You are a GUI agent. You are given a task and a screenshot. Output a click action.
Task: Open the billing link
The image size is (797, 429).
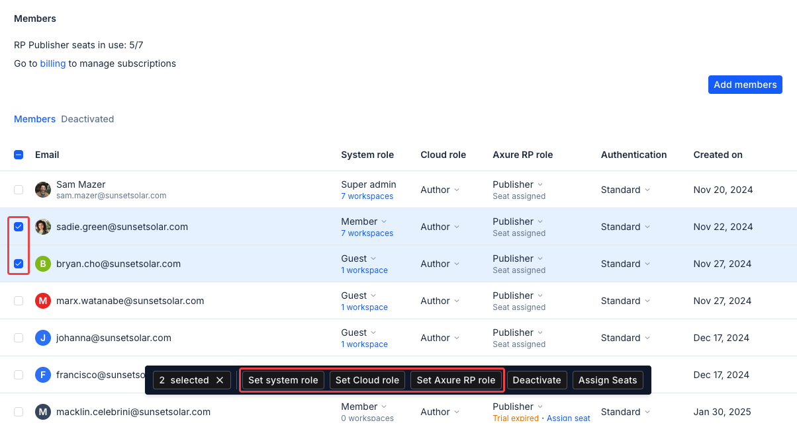pos(53,63)
